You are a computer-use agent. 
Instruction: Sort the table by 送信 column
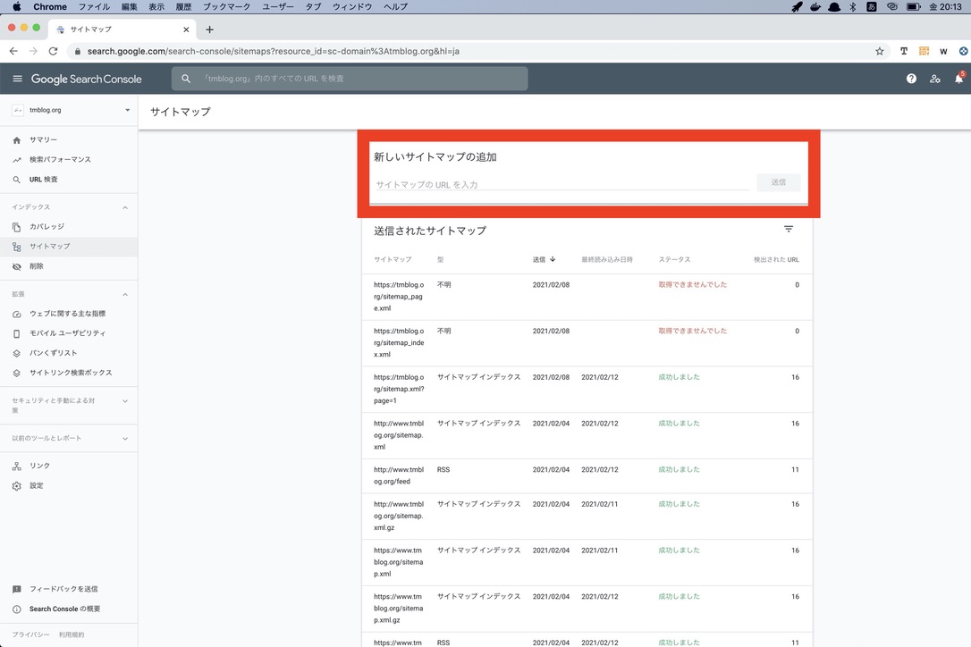544,259
